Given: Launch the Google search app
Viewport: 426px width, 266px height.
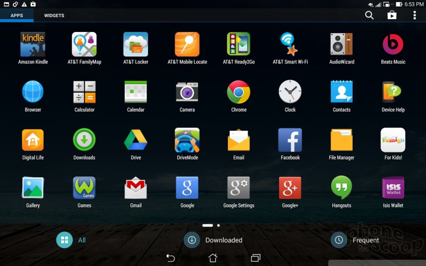Looking at the screenshot, I should point(187,187).
